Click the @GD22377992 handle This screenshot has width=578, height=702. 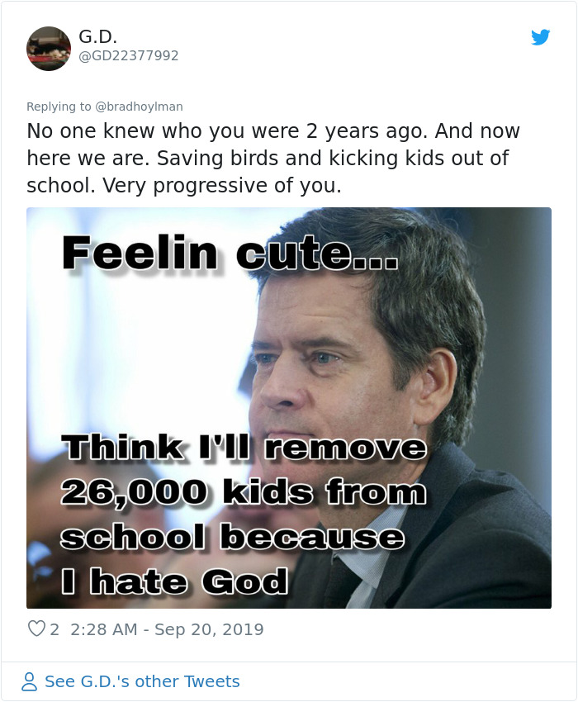click(x=116, y=56)
